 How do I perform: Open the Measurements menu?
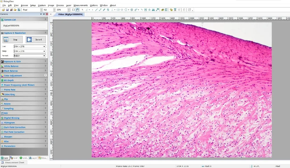(80, 6)
